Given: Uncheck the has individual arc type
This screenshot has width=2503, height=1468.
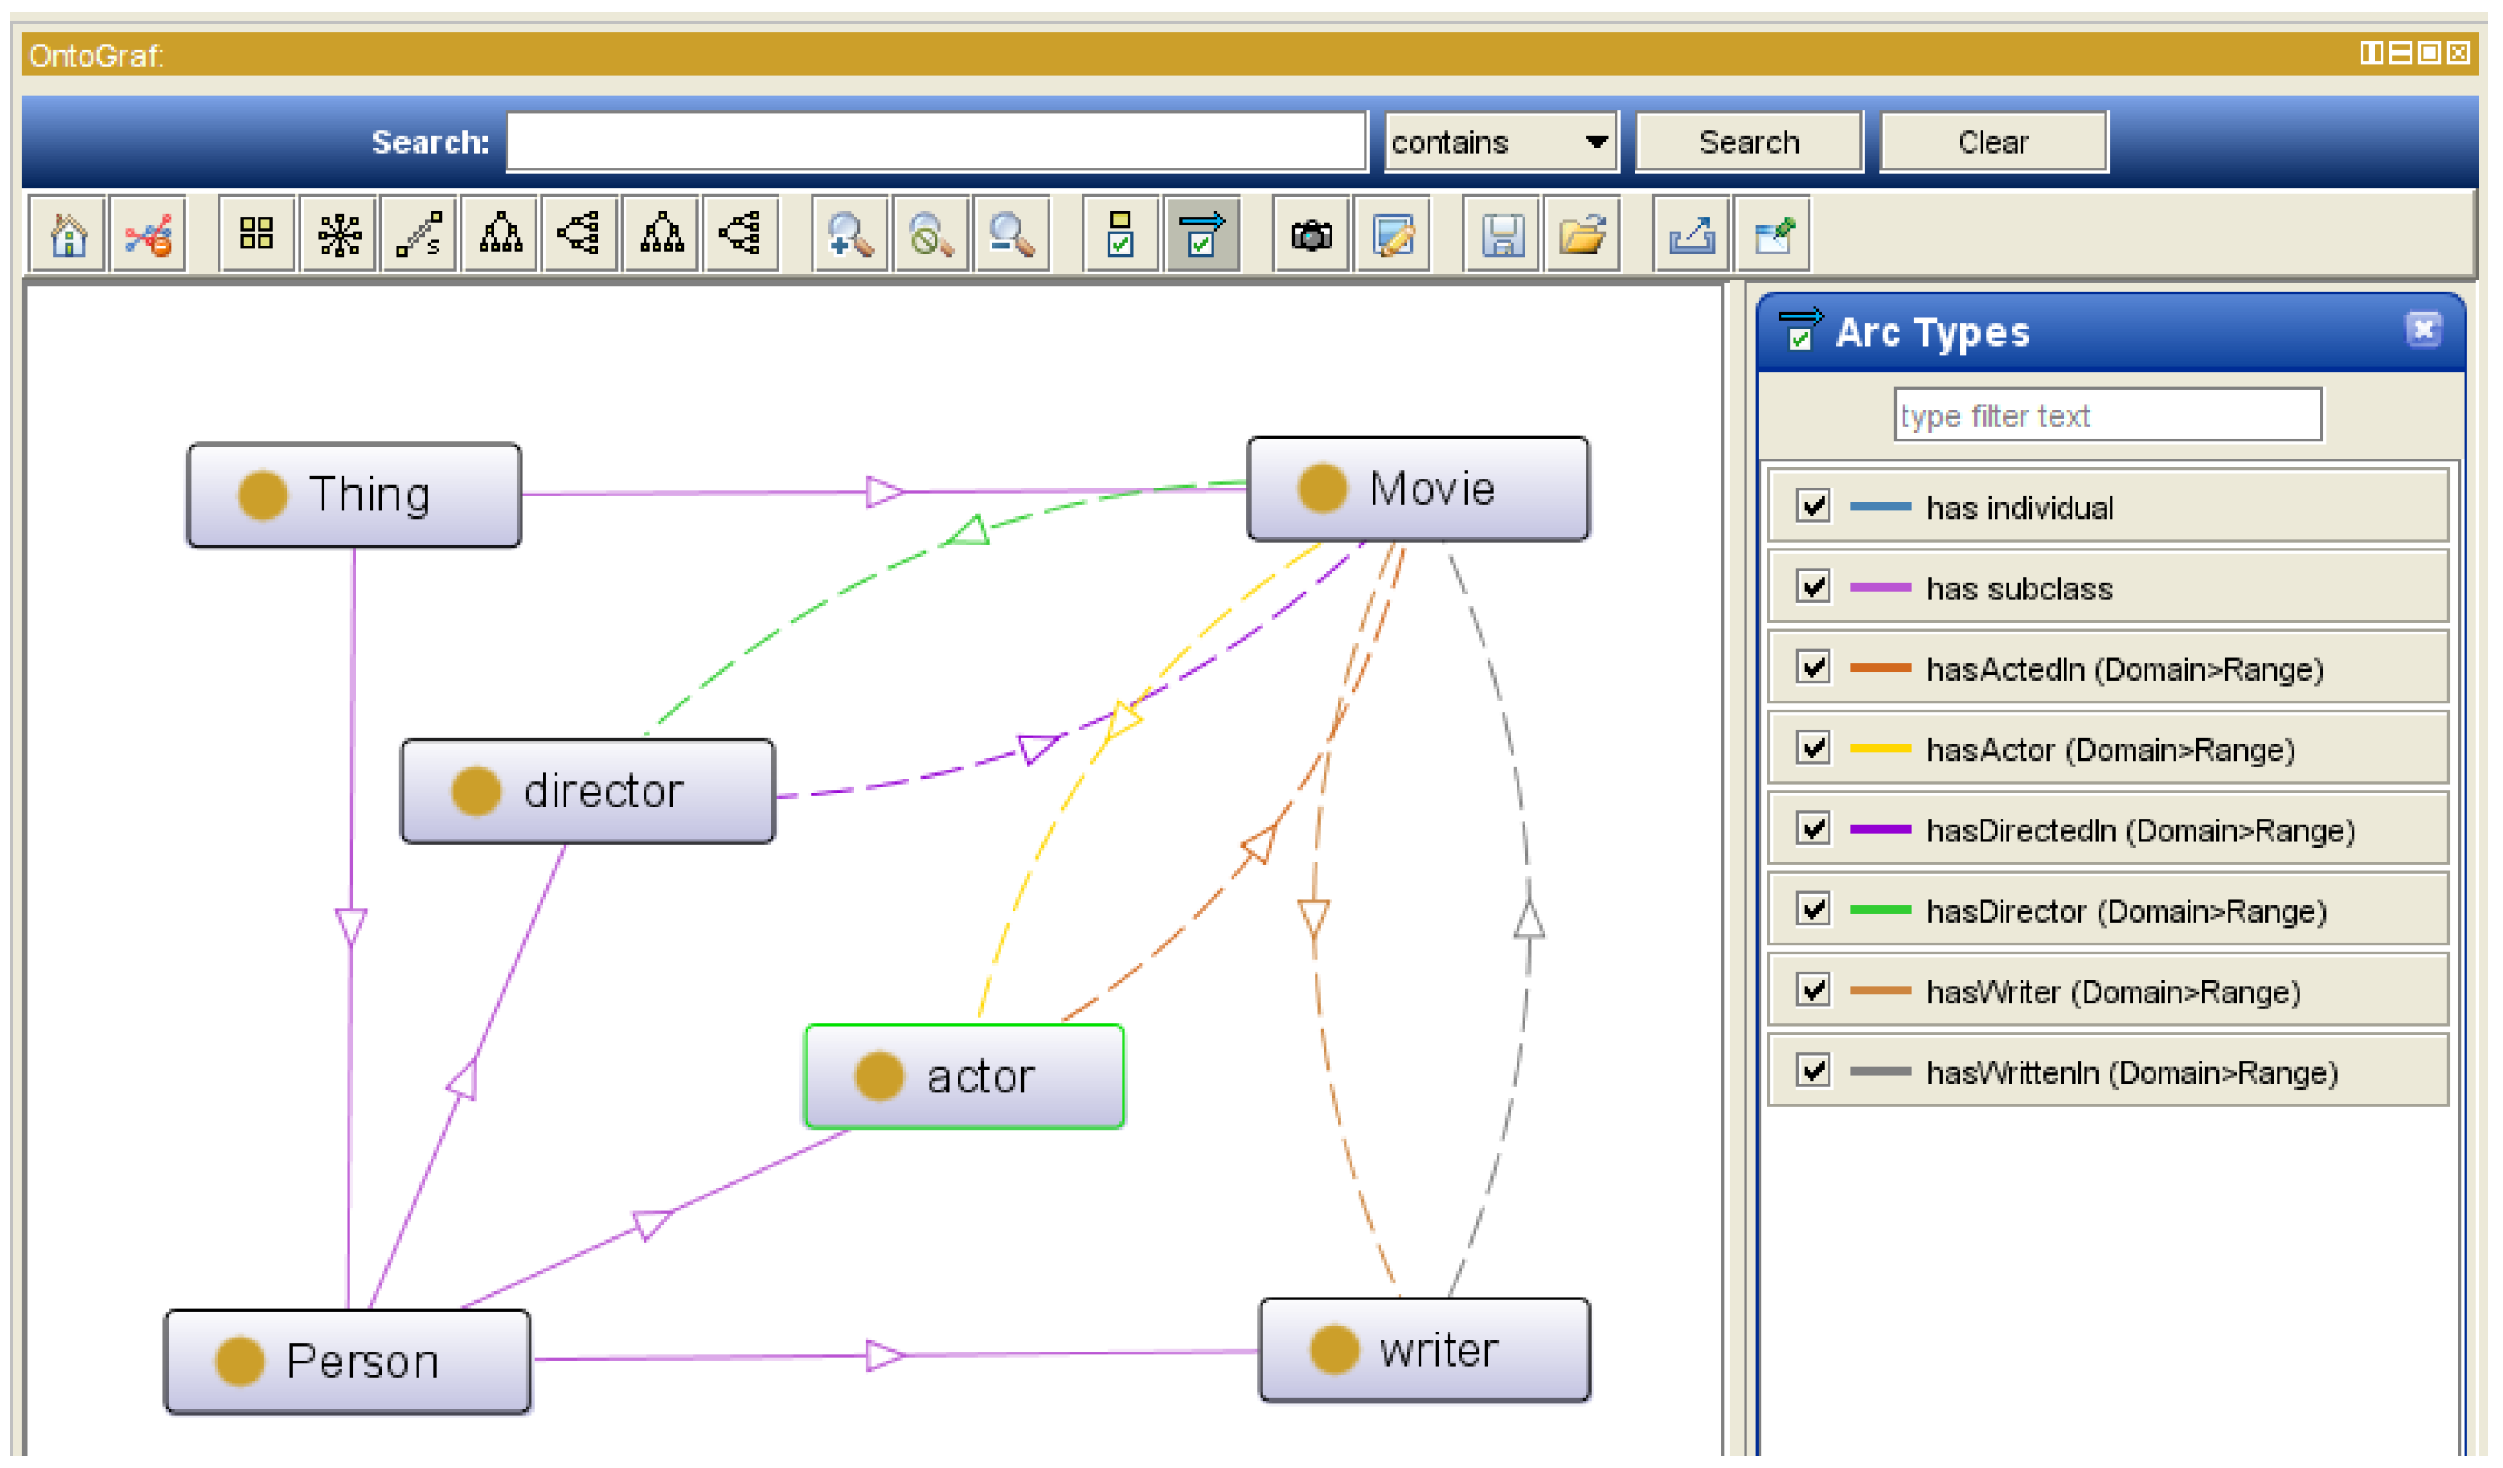Looking at the screenshot, I should pos(1814,506).
